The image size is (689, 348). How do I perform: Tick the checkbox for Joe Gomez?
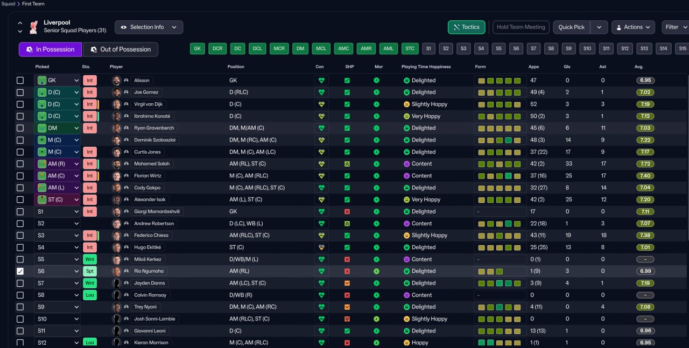pos(20,93)
